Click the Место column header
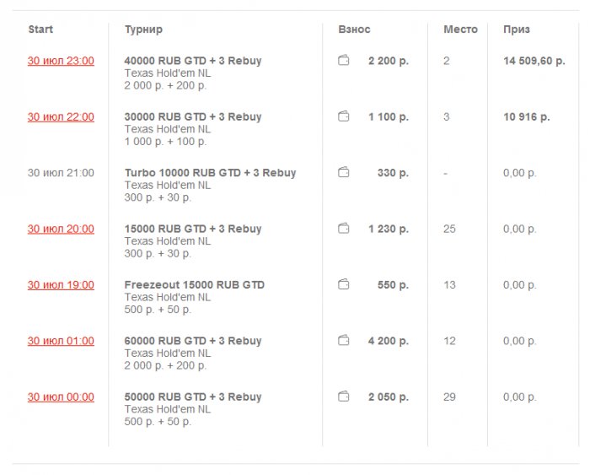 point(460,30)
